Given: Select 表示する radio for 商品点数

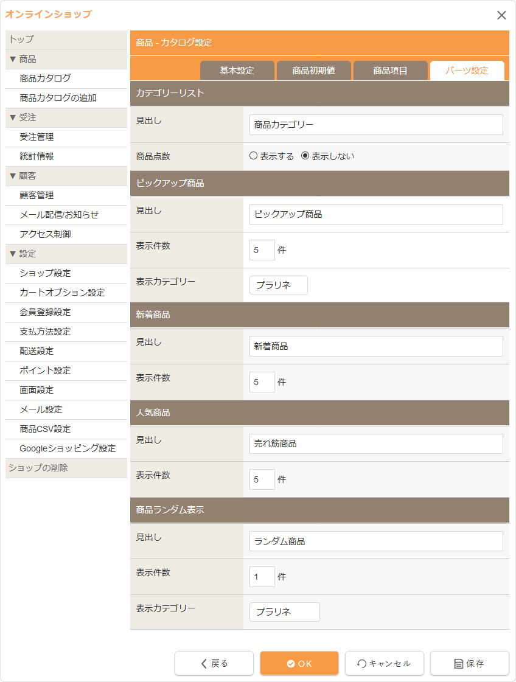Looking at the screenshot, I should pos(254,156).
